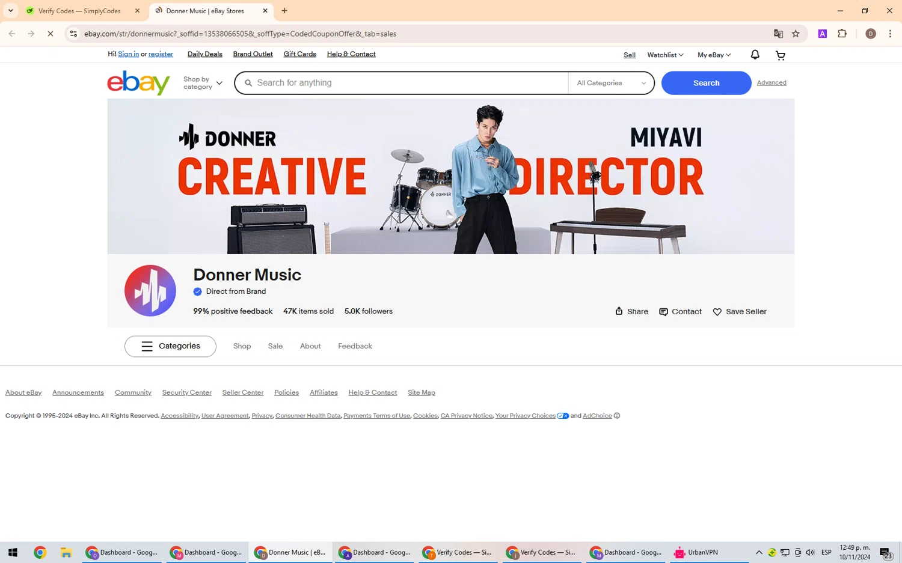Bookmark this page with star icon
The width and height of the screenshot is (902, 563).
796,34
